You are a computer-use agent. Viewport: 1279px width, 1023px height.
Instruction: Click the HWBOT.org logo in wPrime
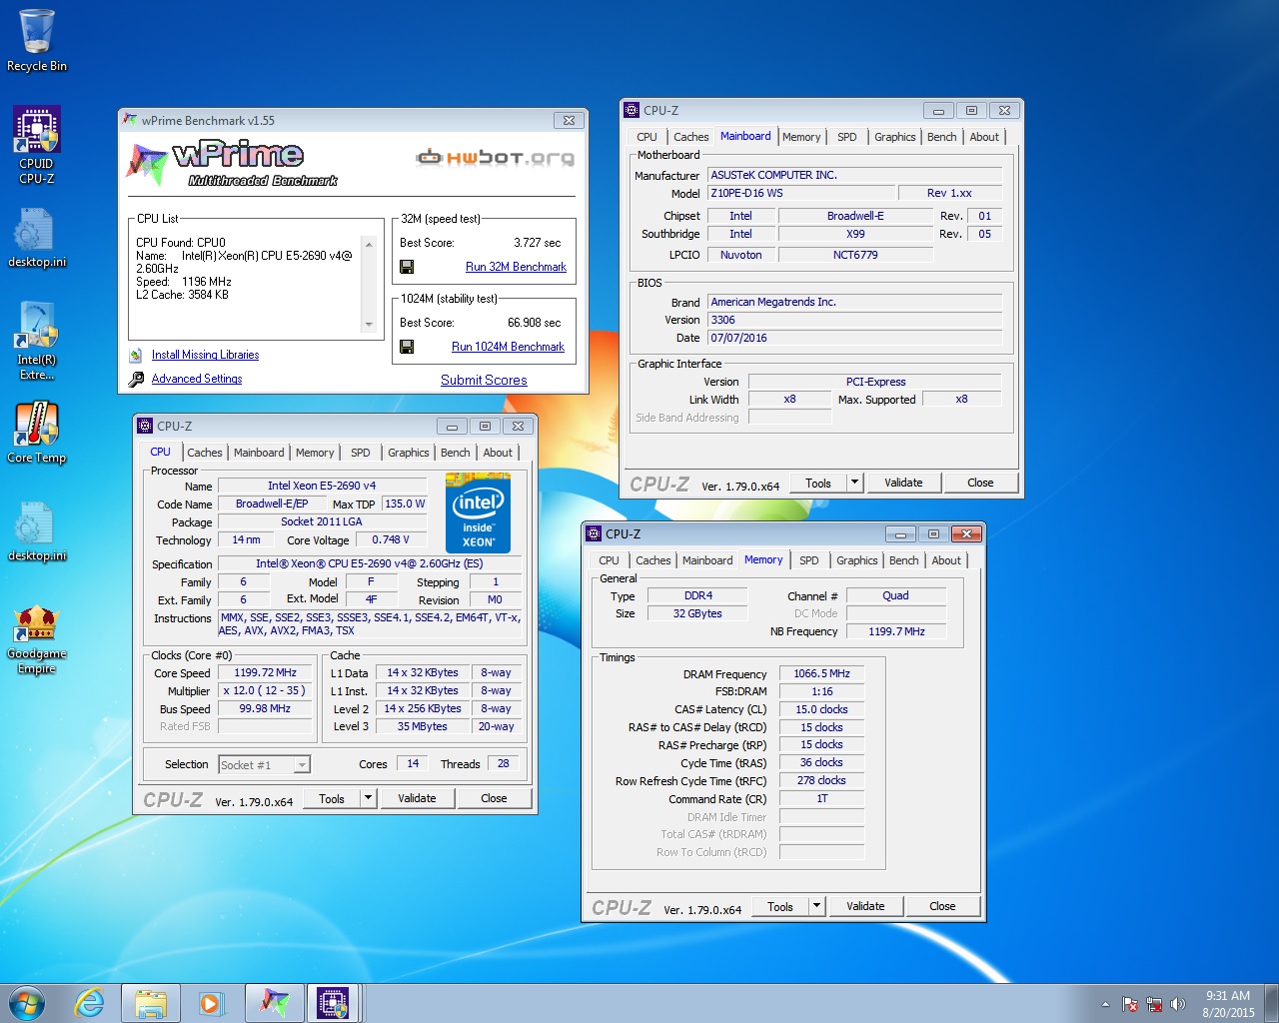click(496, 158)
